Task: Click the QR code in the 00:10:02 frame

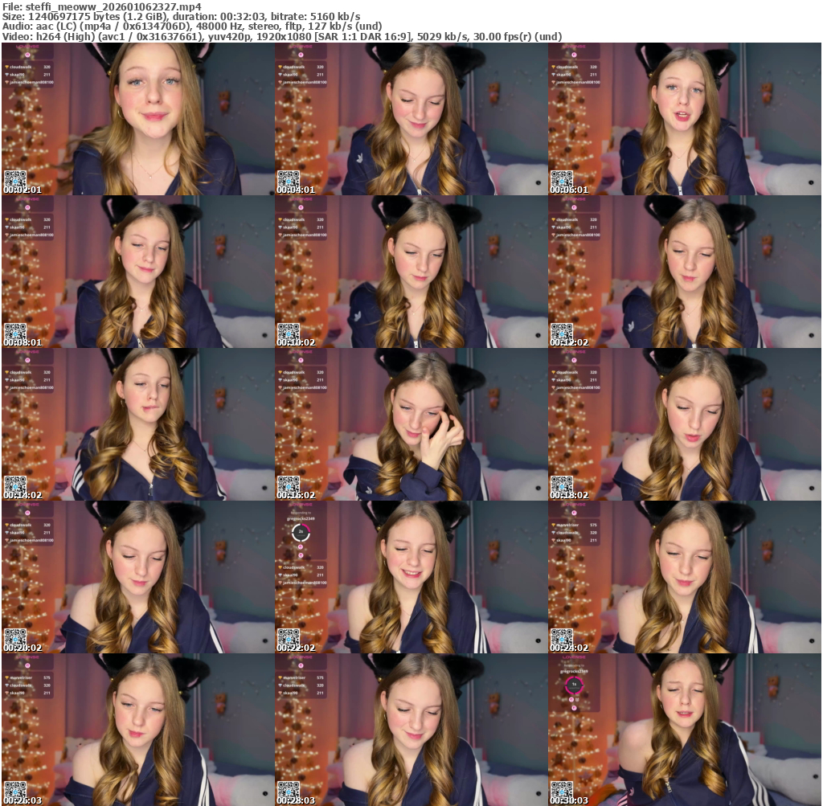Action: (288, 332)
